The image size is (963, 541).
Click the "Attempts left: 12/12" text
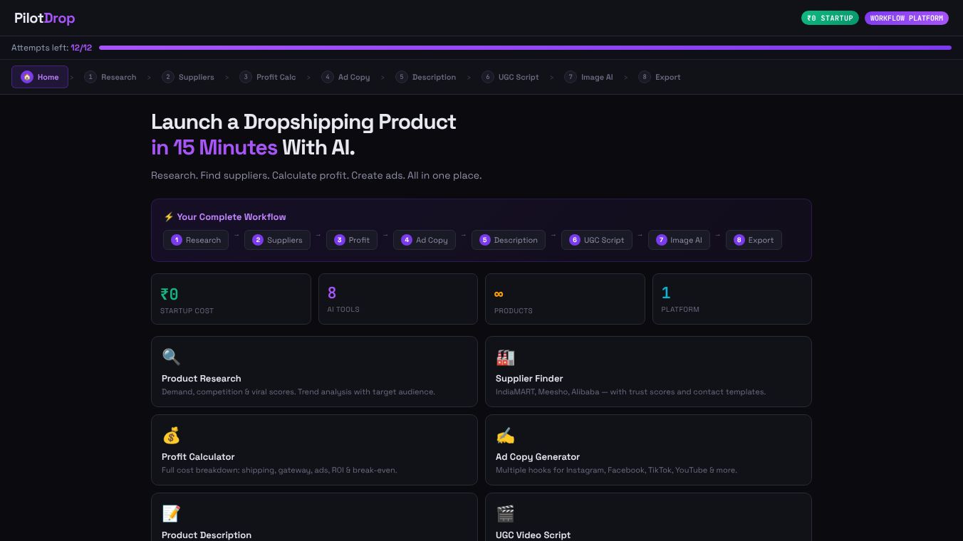pyautogui.click(x=51, y=48)
